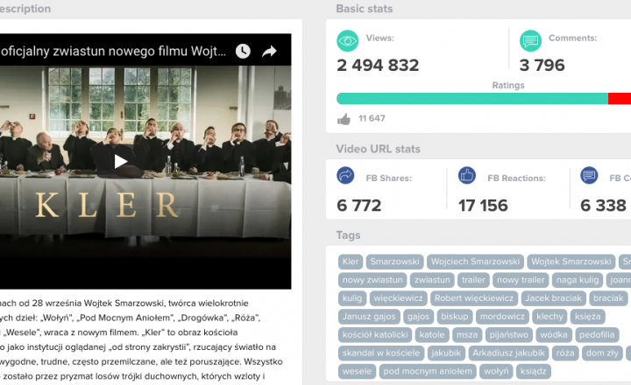
Task: Click the Watch later clock icon
Action: point(243,51)
